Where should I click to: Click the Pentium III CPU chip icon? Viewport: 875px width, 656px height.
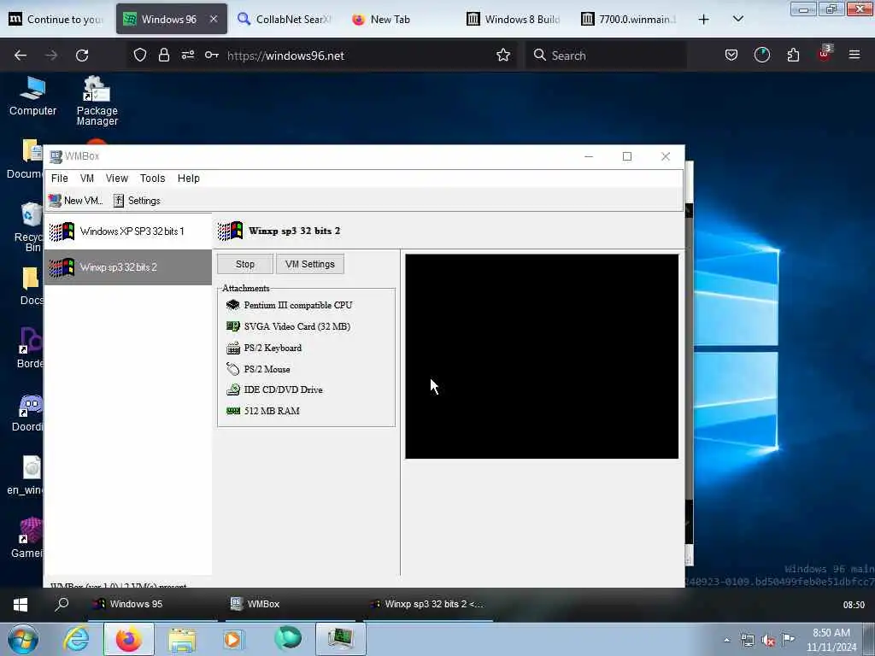(x=232, y=305)
